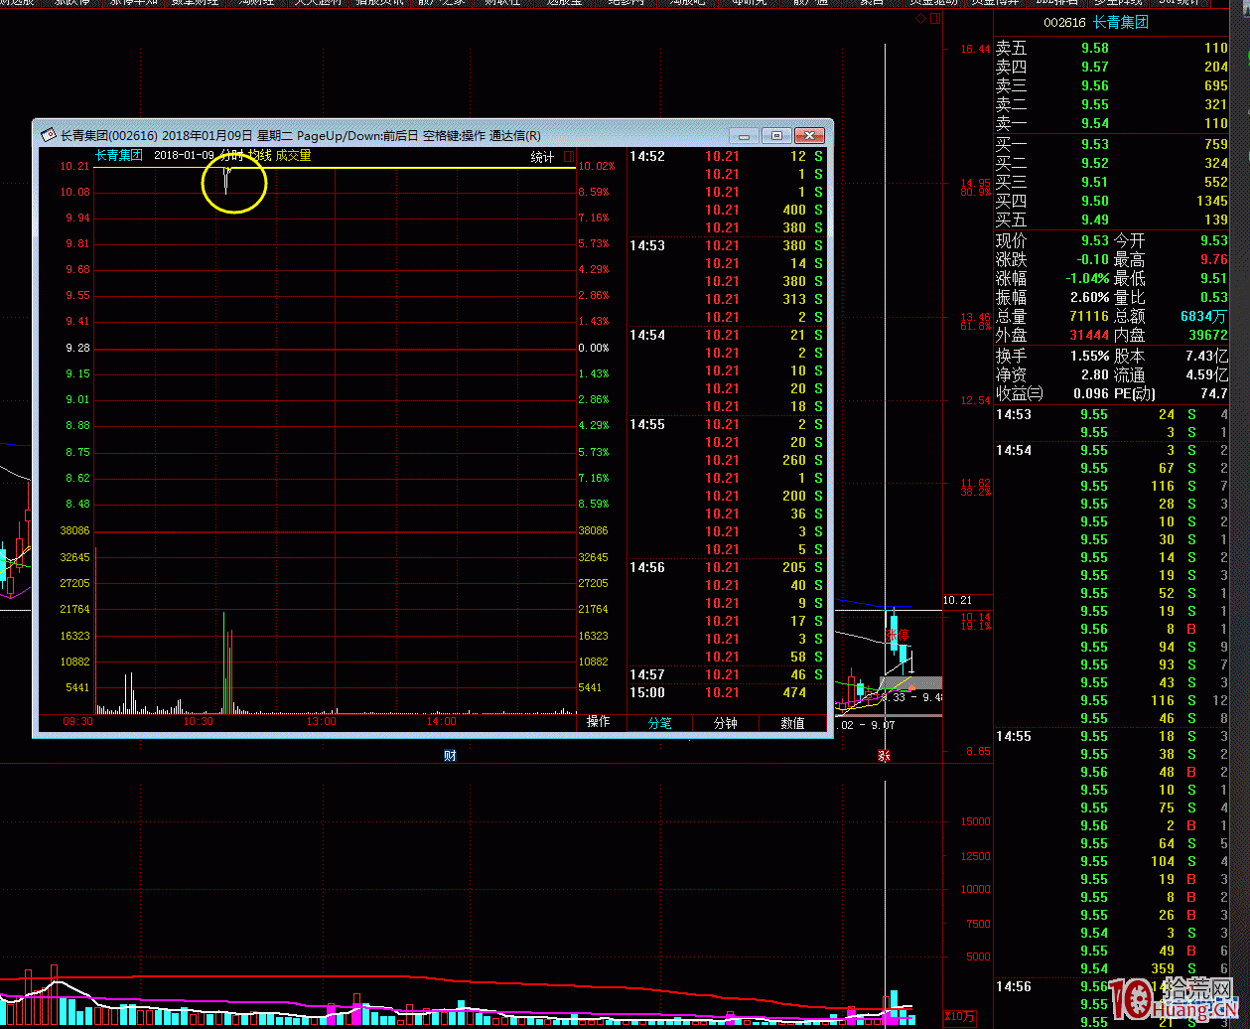
Task: Click the X10万 unit label at volume axis
Action: 959,1016
